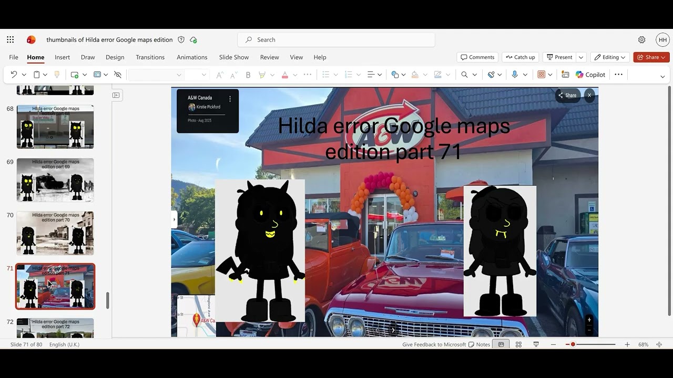Image resolution: width=673 pixels, height=378 pixels.
Task: Click the Dictate microphone icon
Action: point(515,75)
